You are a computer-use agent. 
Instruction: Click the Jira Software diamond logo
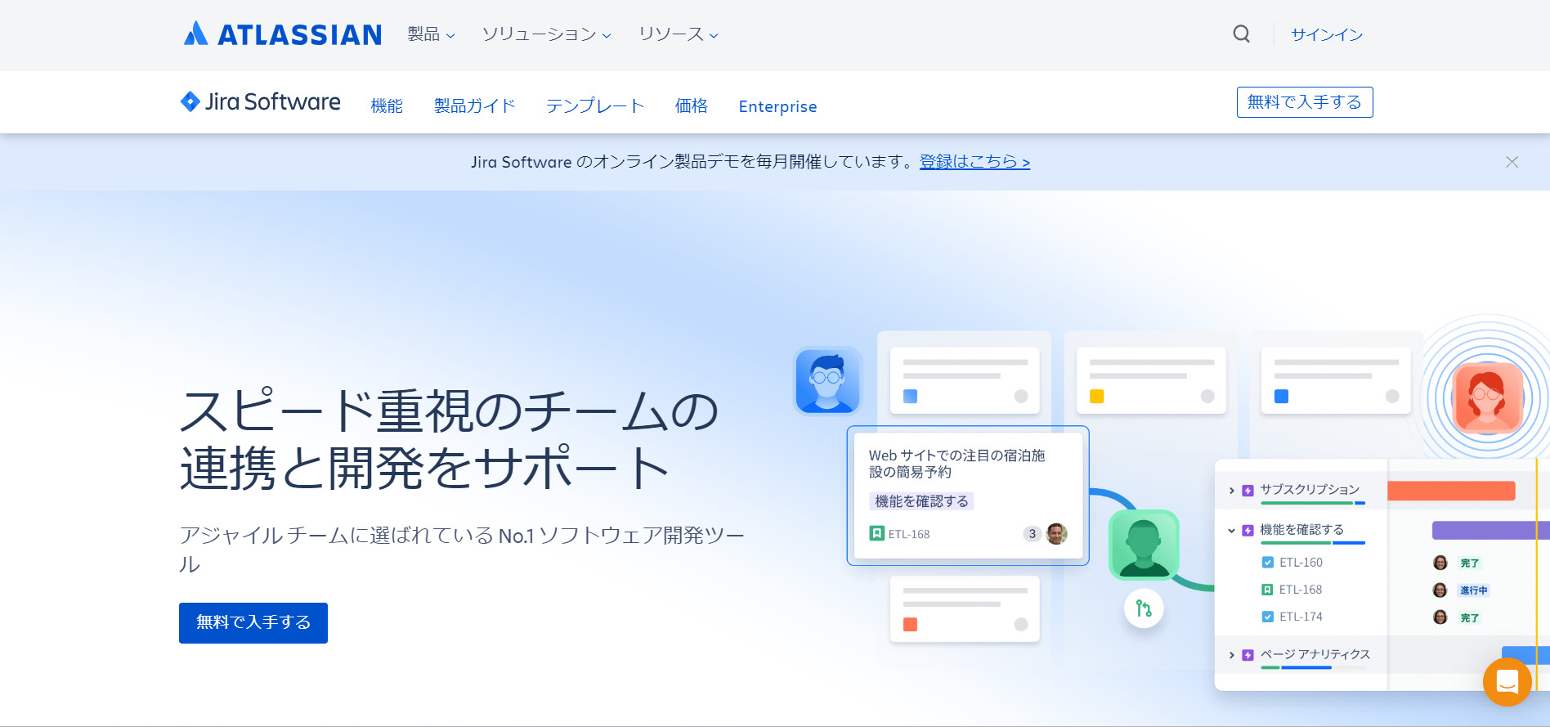click(x=190, y=101)
